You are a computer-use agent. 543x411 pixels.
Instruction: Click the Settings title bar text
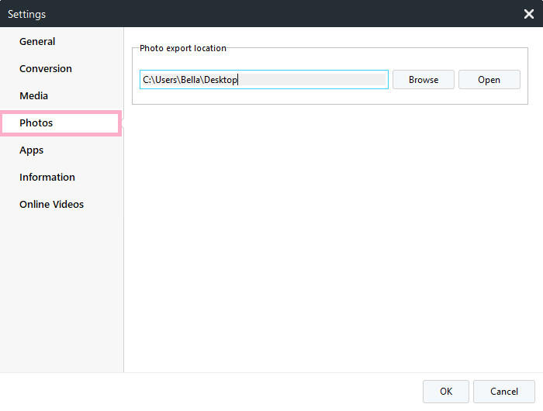tap(27, 14)
